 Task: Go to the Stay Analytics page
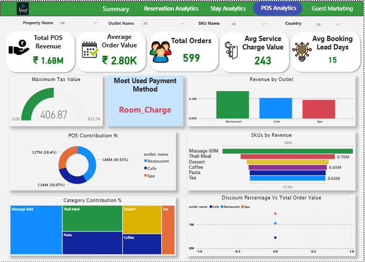click(228, 8)
